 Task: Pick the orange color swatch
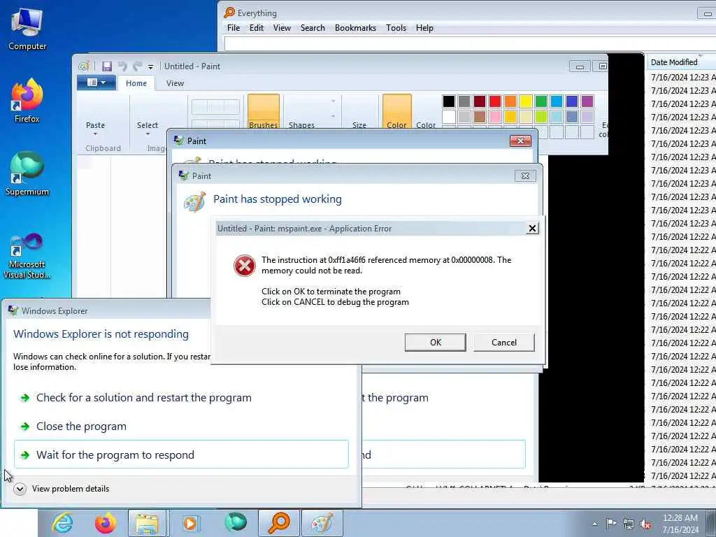510,101
